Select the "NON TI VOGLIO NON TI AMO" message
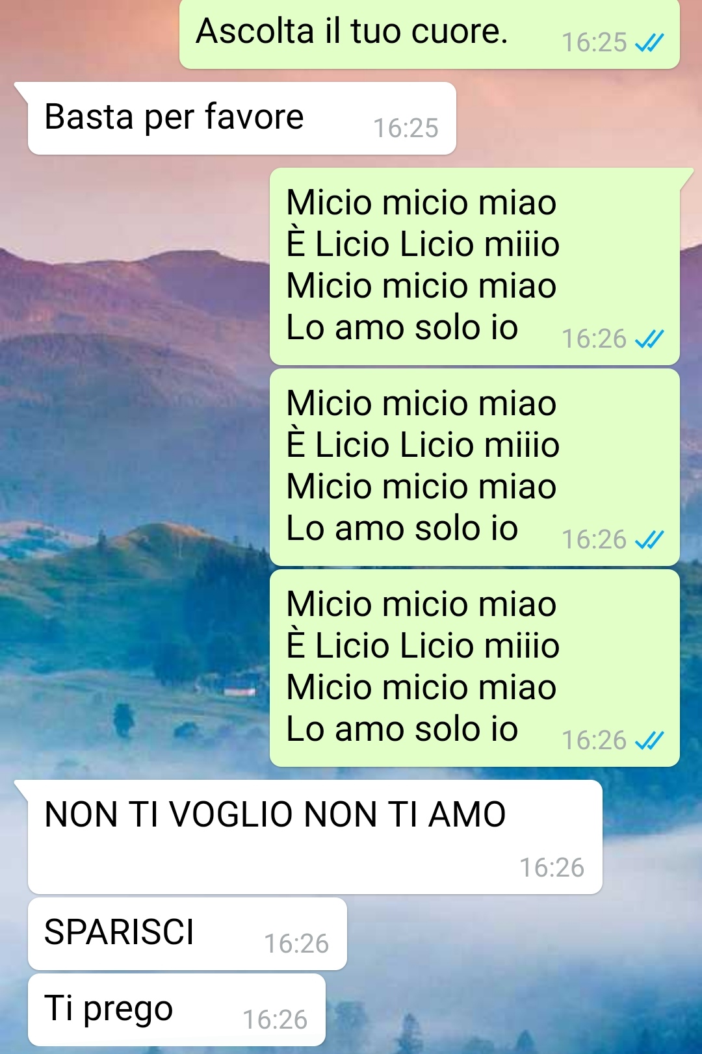The height and width of the screenshot is (1054, 702). (315, 837)
